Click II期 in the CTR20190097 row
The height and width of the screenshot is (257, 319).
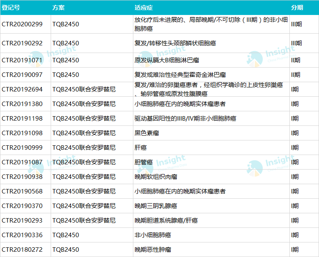tap(295, 75)
